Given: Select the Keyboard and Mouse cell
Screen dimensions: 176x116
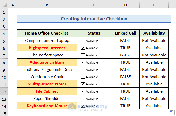Looking at the screenshot, I should pyautogui.click(x=47, y=106).
